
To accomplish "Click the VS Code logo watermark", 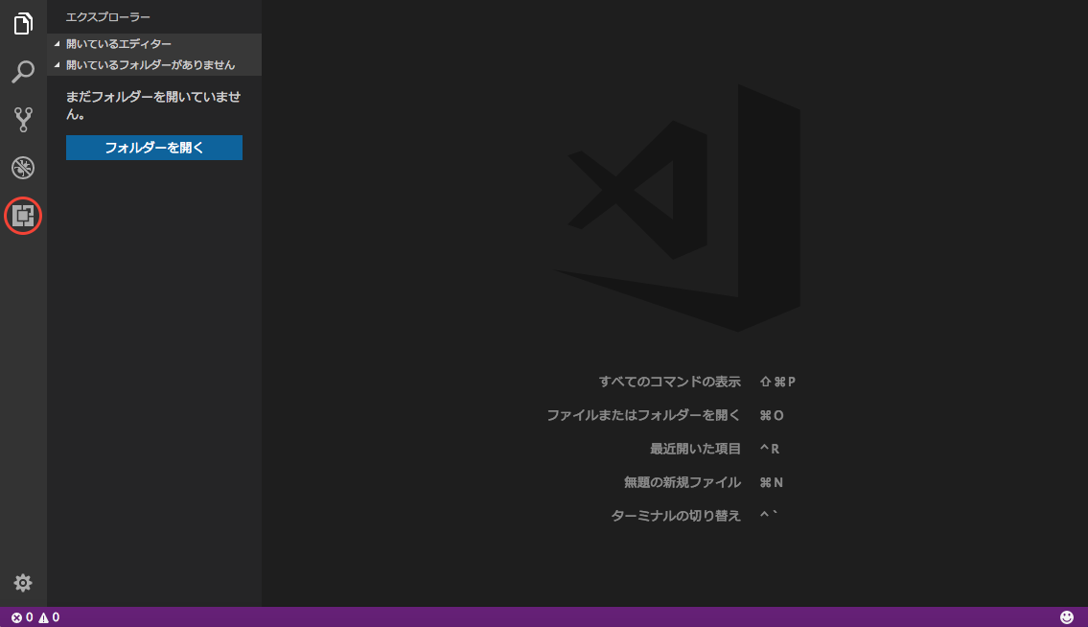I will tap(671, 206).
